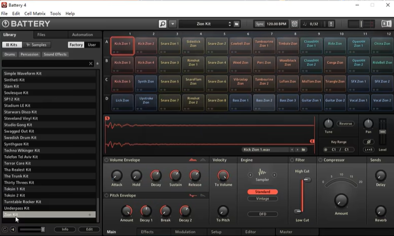Select the second pitch envelope shape icon

pos(203,195)
